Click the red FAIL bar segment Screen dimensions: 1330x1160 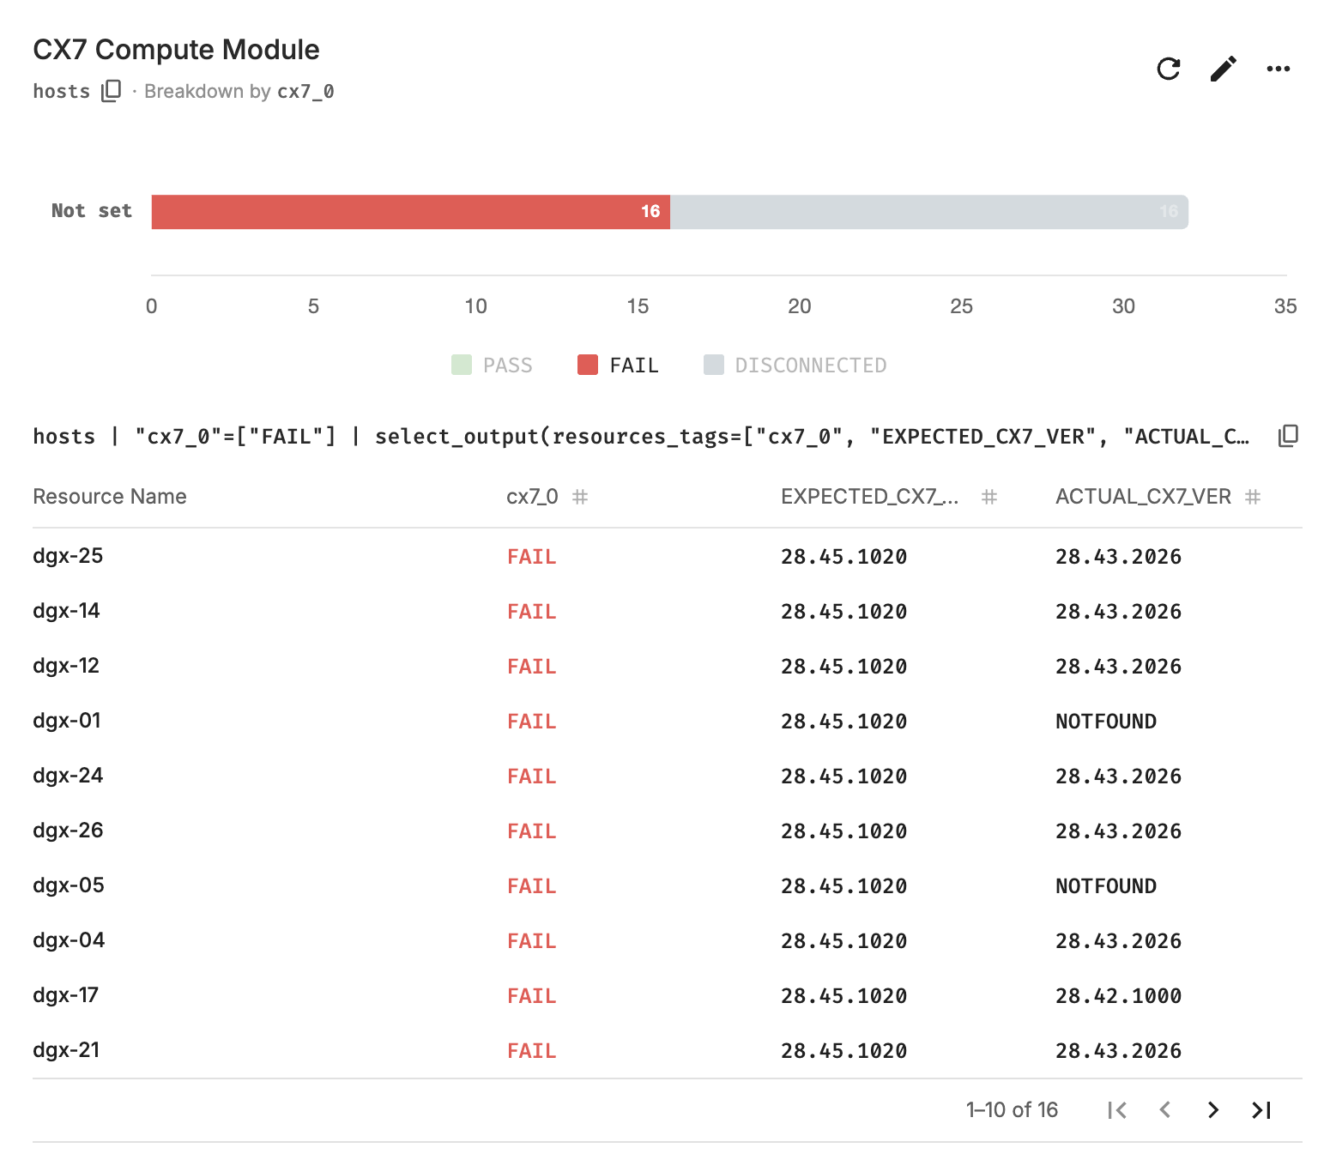point(411,212)
